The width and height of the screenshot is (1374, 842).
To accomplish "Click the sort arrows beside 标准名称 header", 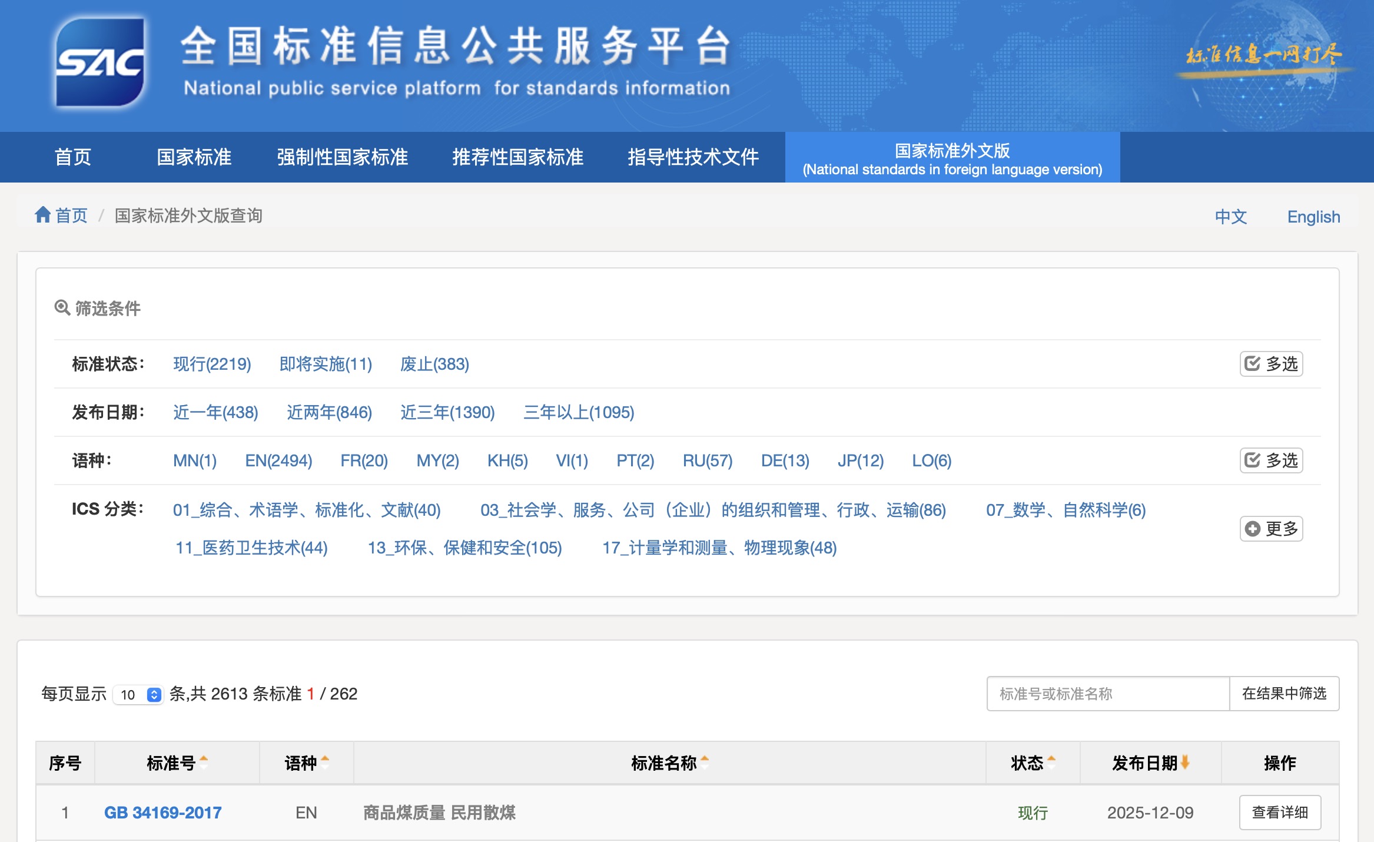I will tap(705, 763).
